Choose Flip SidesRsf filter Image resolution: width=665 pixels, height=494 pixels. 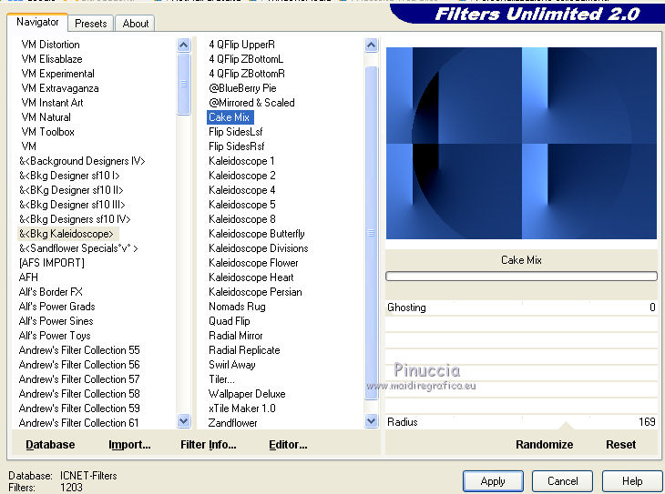[x=236, y=146]
